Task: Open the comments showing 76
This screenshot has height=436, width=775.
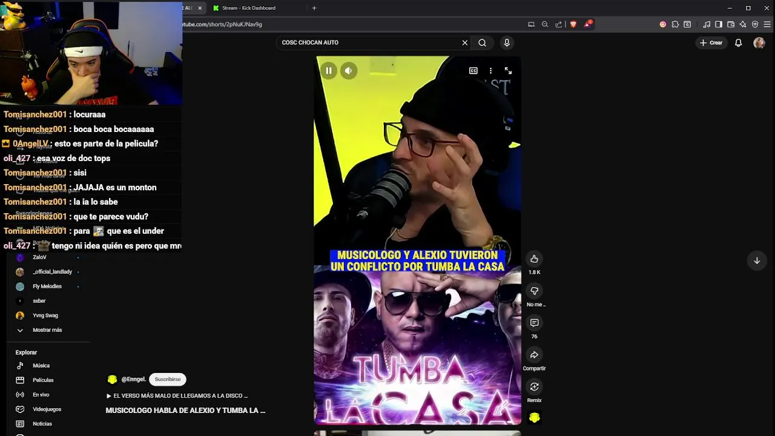Action: (x=534, y=323)
